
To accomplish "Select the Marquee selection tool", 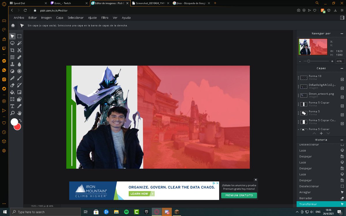I will click(19, 36).
